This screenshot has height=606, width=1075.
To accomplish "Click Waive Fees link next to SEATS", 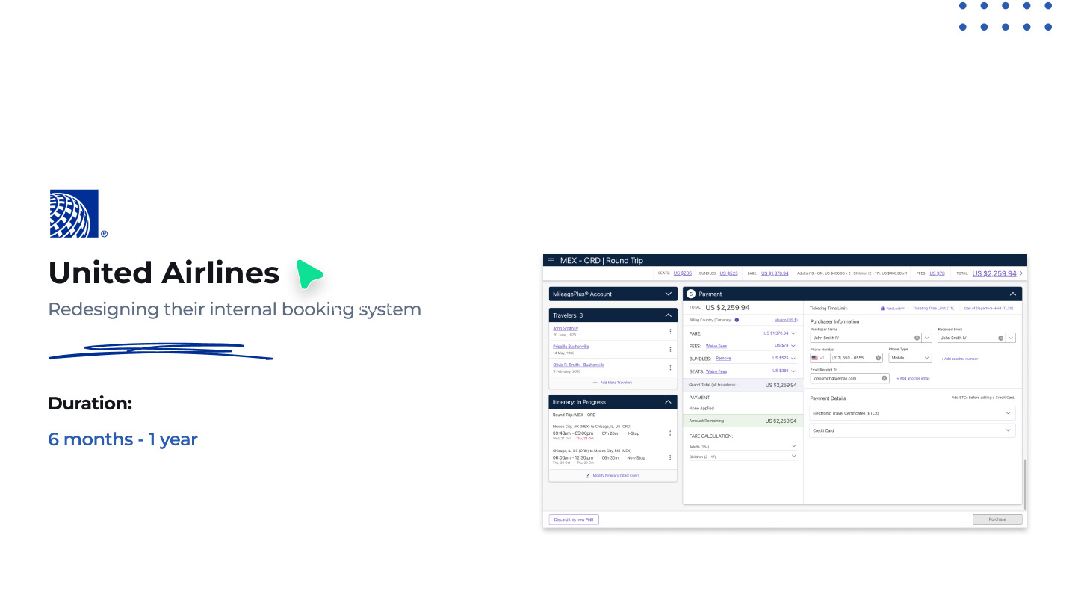I will coord(716,371).
